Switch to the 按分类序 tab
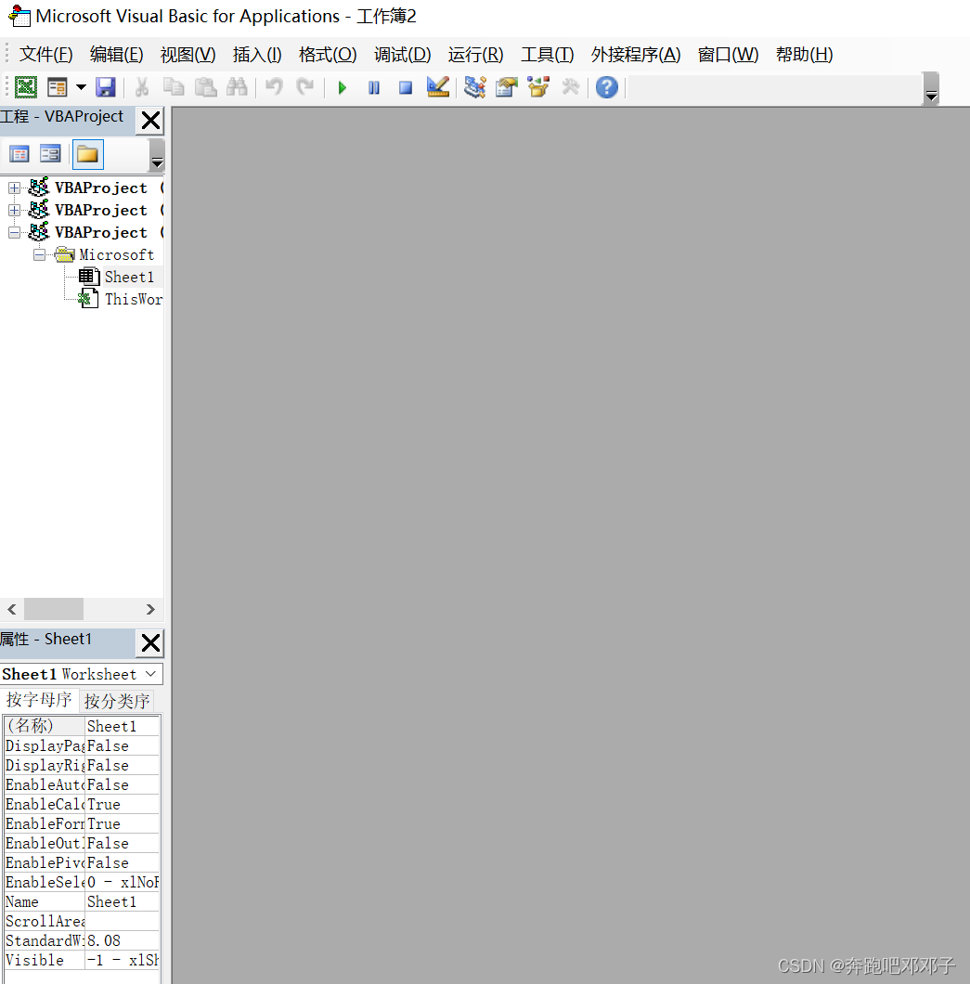This screenshot has height=984, width=970. tap(117, 700)
